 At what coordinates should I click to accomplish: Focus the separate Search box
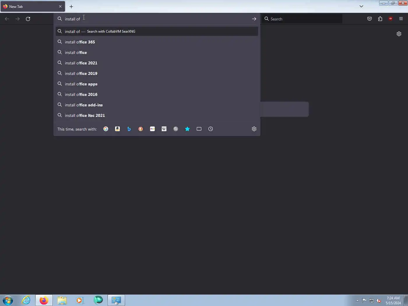coord(302,19)
